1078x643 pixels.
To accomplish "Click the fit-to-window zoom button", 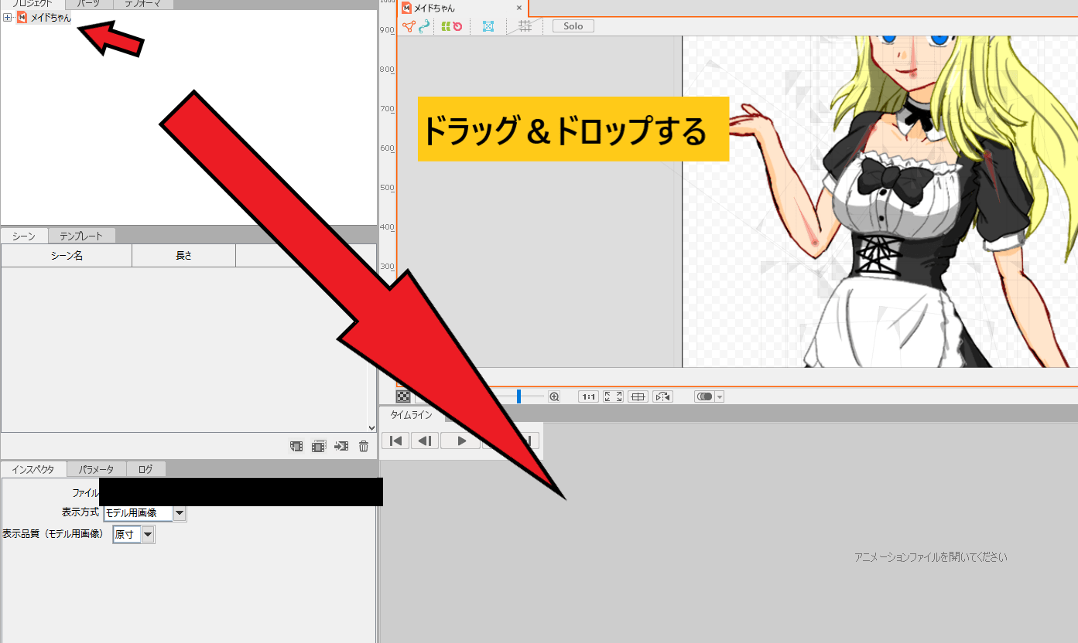I will (x=612, y=396).
